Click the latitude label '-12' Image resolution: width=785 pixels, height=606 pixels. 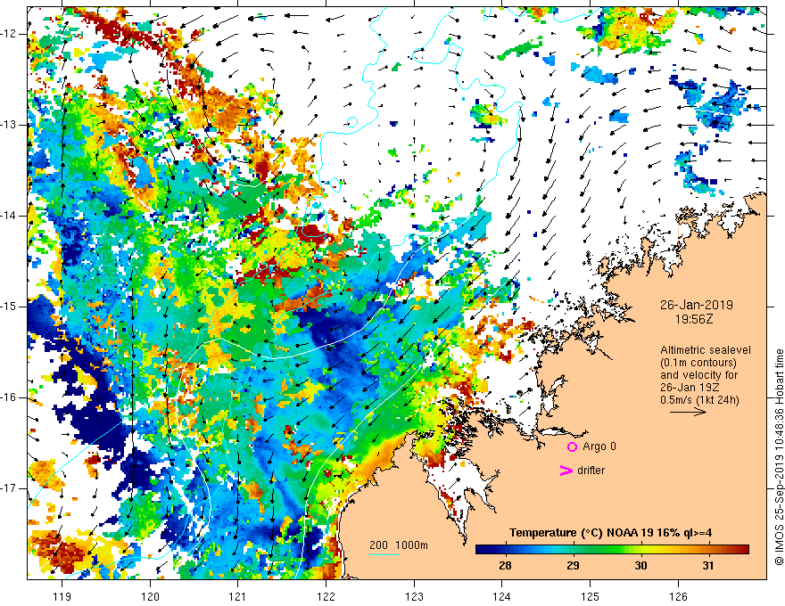coord(9,34)
